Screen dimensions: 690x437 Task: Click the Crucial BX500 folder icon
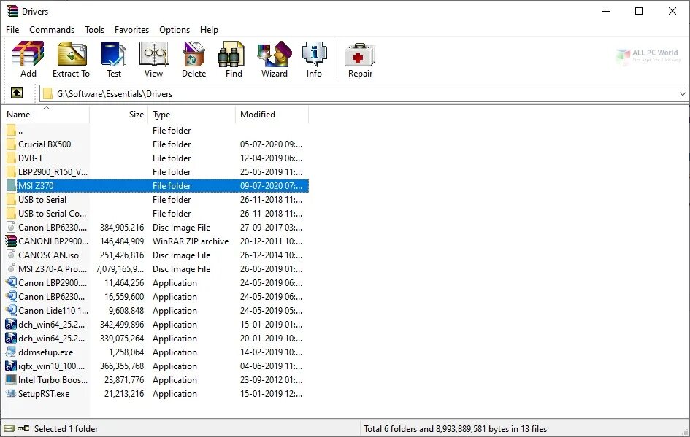pyautogui.click(x=11, y=144)
